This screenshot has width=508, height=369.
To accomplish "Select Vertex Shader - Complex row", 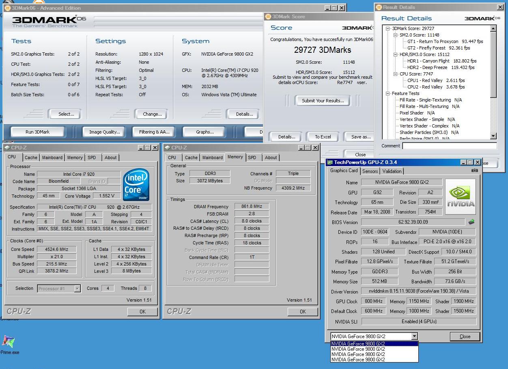I will [429, 126].
